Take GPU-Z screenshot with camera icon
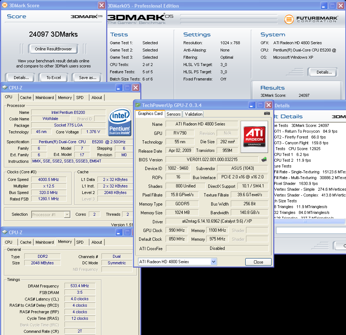The width and height of the screenshot is (346, 335). [x=267, y=113]
